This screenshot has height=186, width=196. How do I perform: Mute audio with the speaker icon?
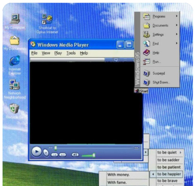(75, 155)
